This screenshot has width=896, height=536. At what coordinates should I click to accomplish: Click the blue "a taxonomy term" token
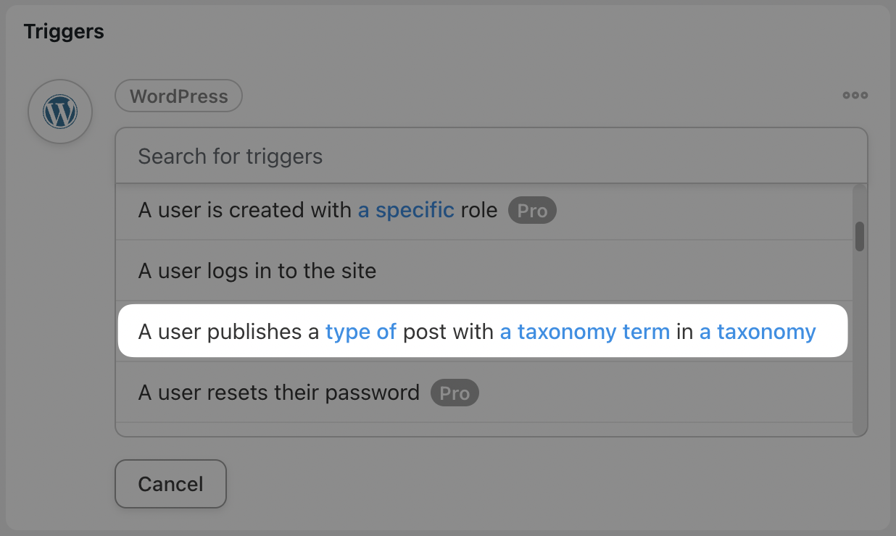coord(585,332)
